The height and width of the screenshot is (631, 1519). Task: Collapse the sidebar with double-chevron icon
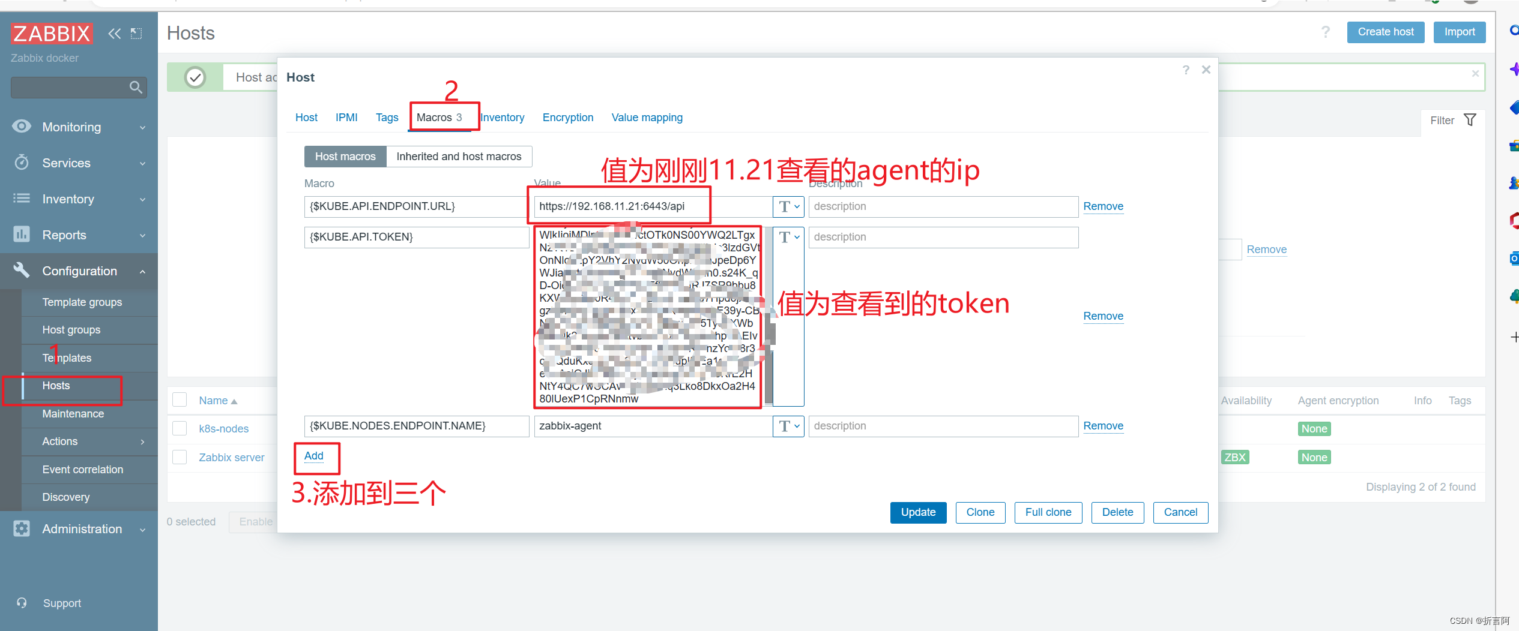tap(114, 34)
